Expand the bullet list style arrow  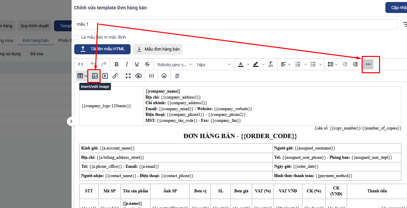point(320,64)
